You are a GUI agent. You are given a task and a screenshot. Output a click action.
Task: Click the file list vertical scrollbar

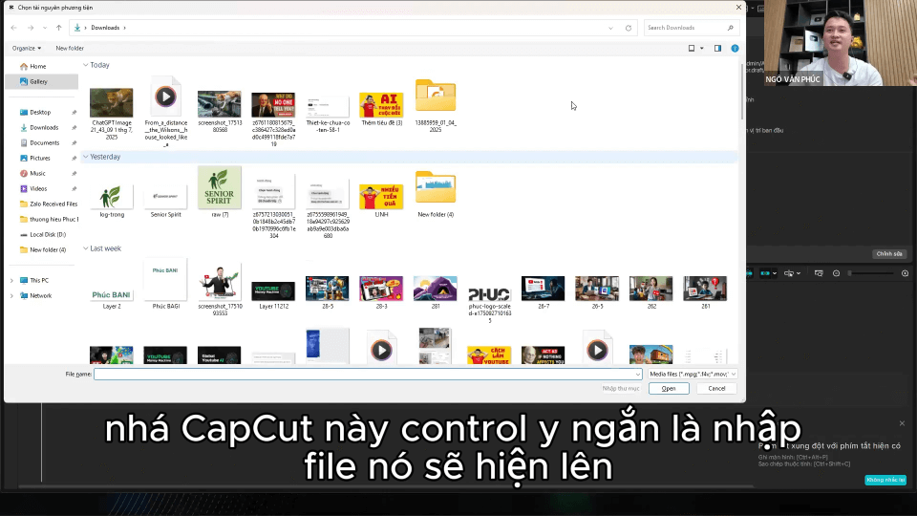741,94
